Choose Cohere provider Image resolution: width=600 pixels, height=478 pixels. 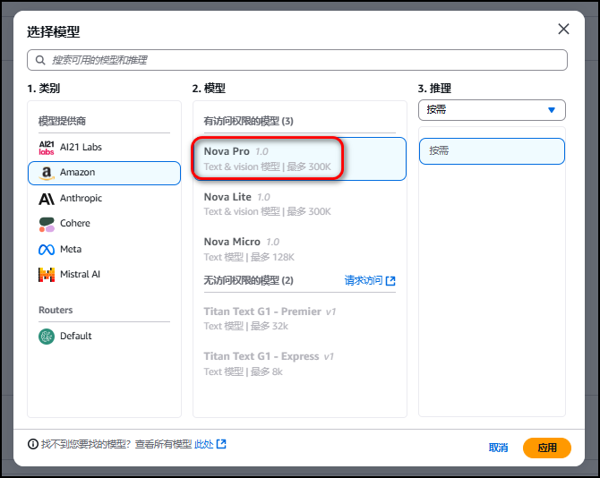click(x=104, y=224)
